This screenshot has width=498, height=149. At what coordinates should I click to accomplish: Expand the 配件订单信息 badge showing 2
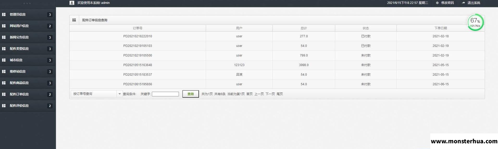(50, 95)
